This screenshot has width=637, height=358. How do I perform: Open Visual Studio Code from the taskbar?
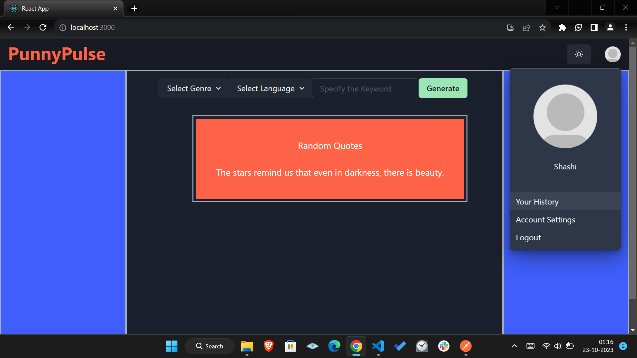point(378,346)
